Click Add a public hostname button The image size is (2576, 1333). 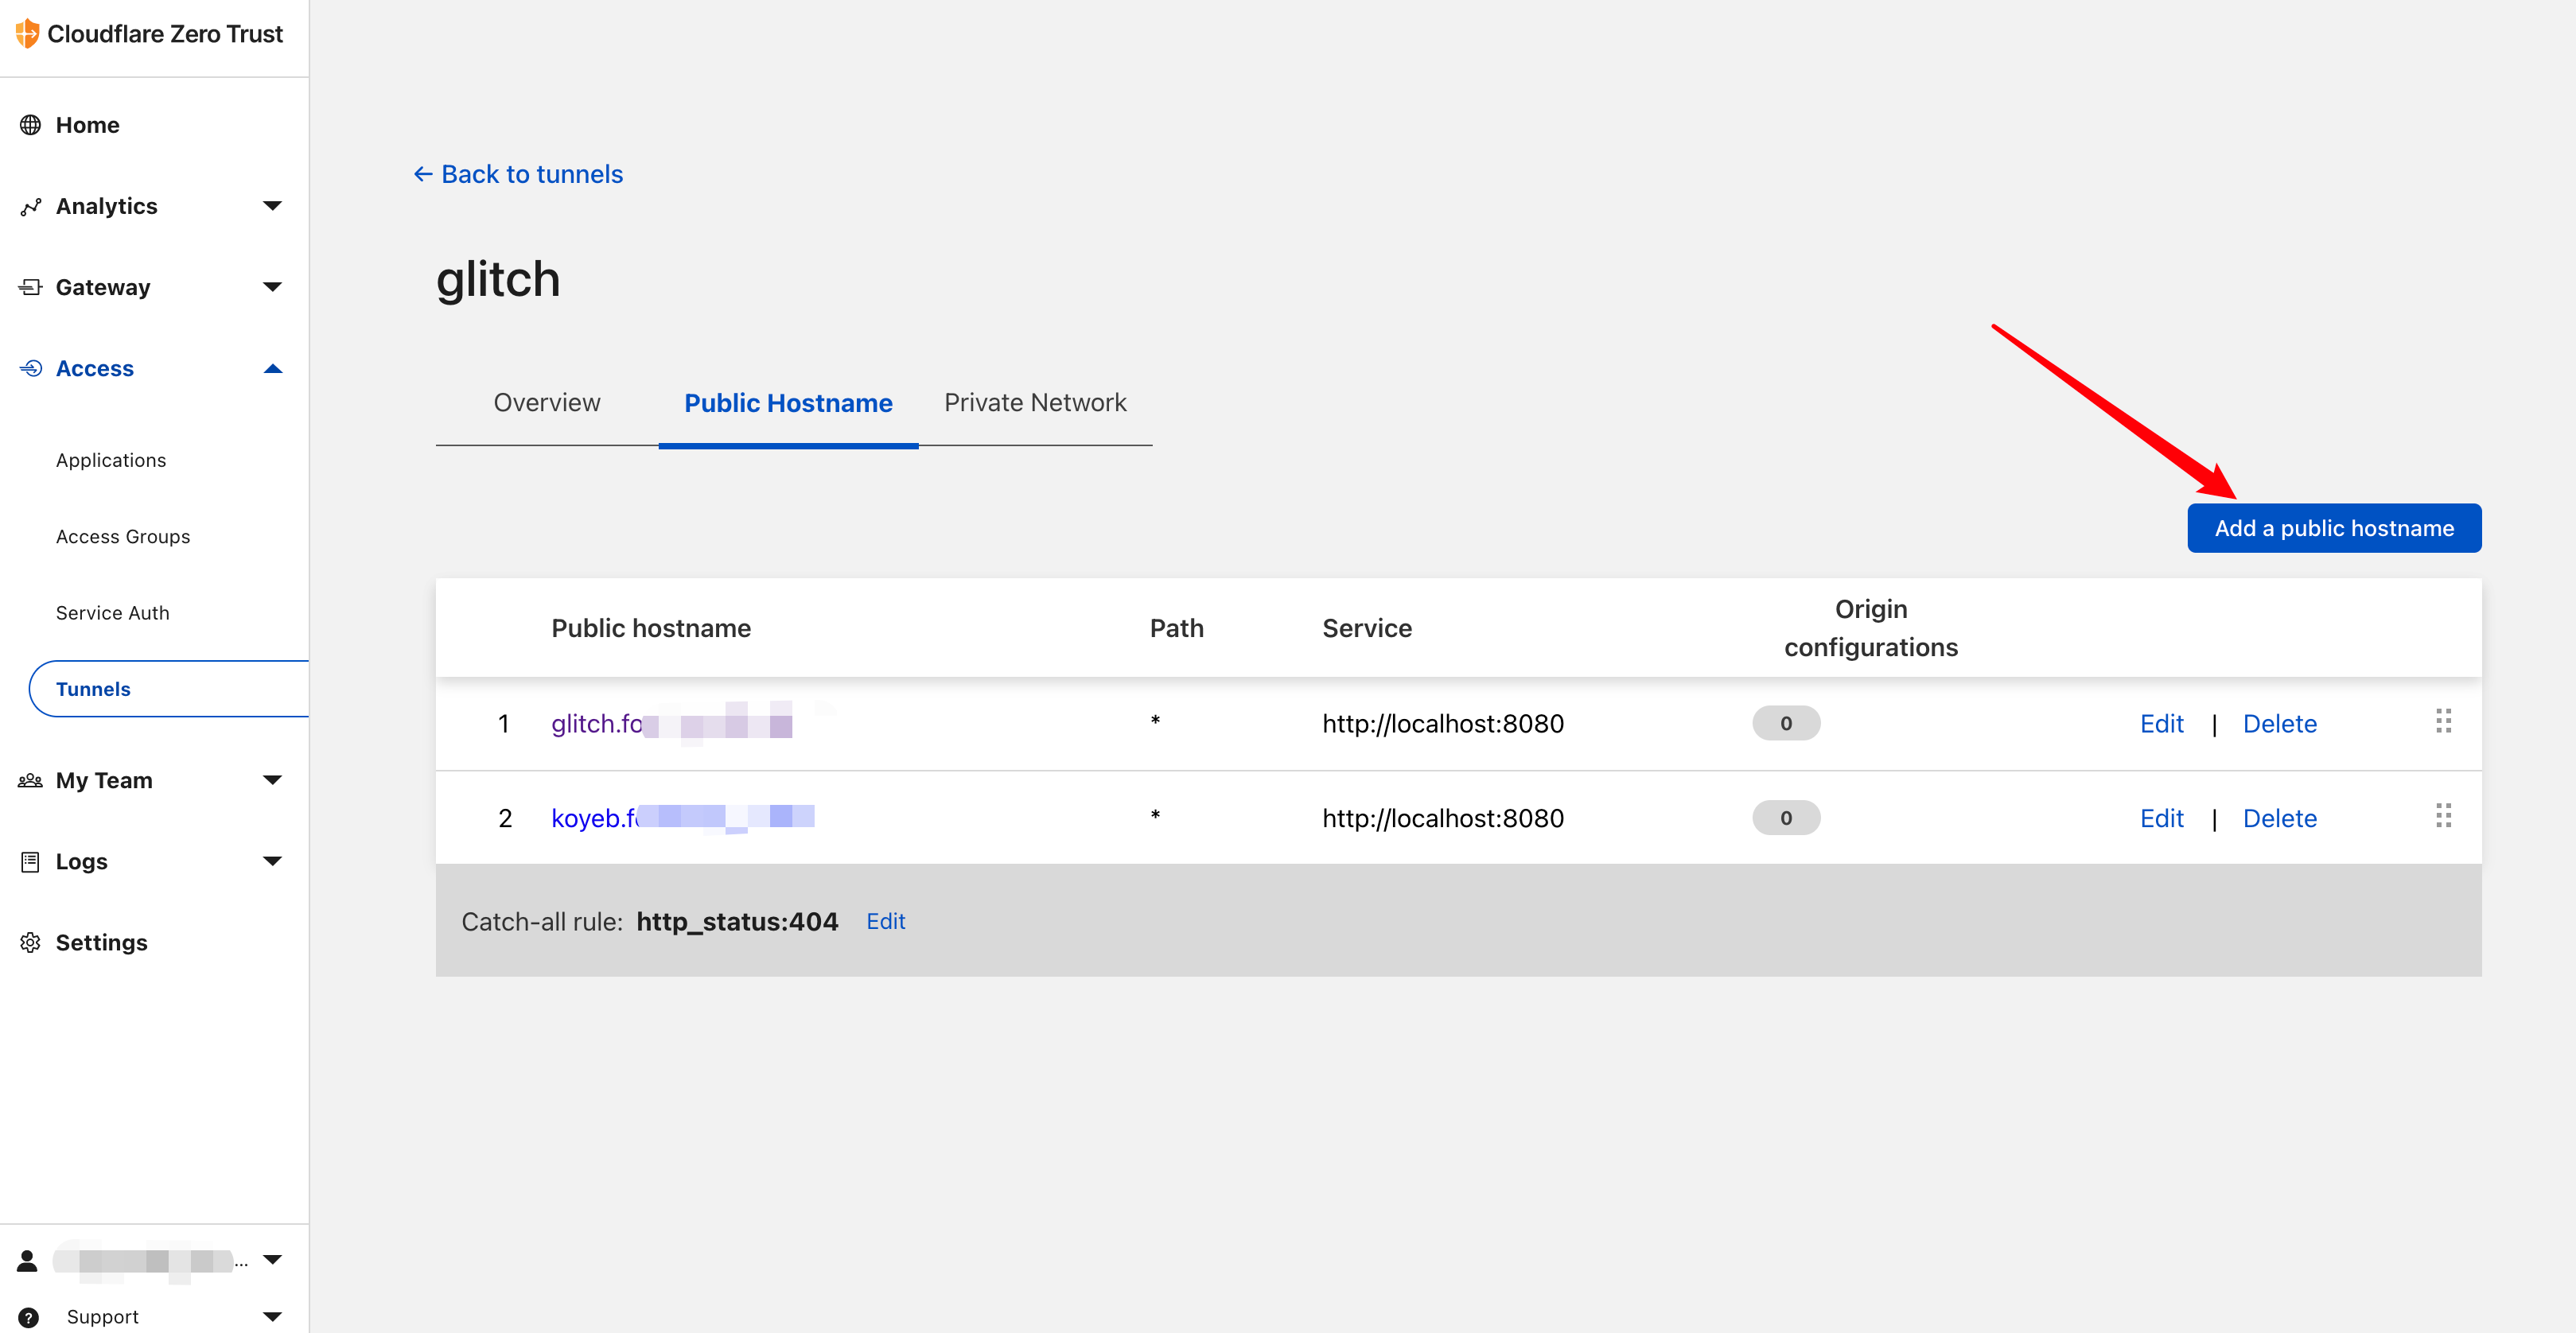click(2334, 528)
